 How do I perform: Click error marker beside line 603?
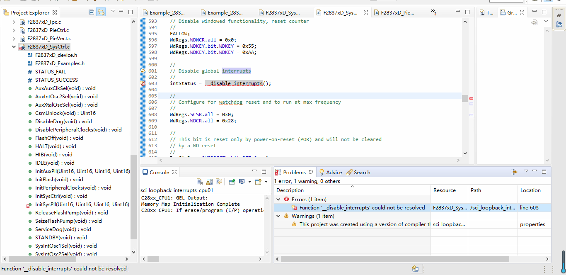pos(143,83)
